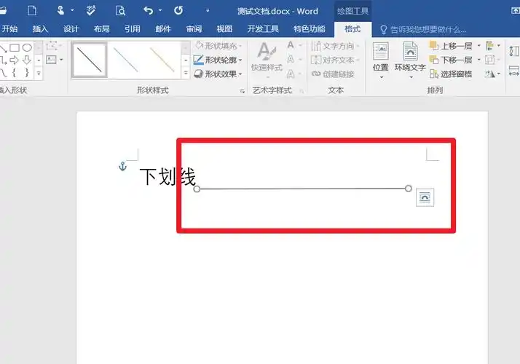
Task: Open quick access toolbar customize arrow
Action: pyautogui.click(x=208, y=11)
